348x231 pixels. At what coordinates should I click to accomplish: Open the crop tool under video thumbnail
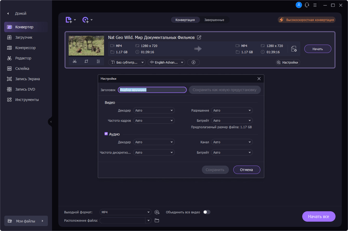(x=86, y=62)
